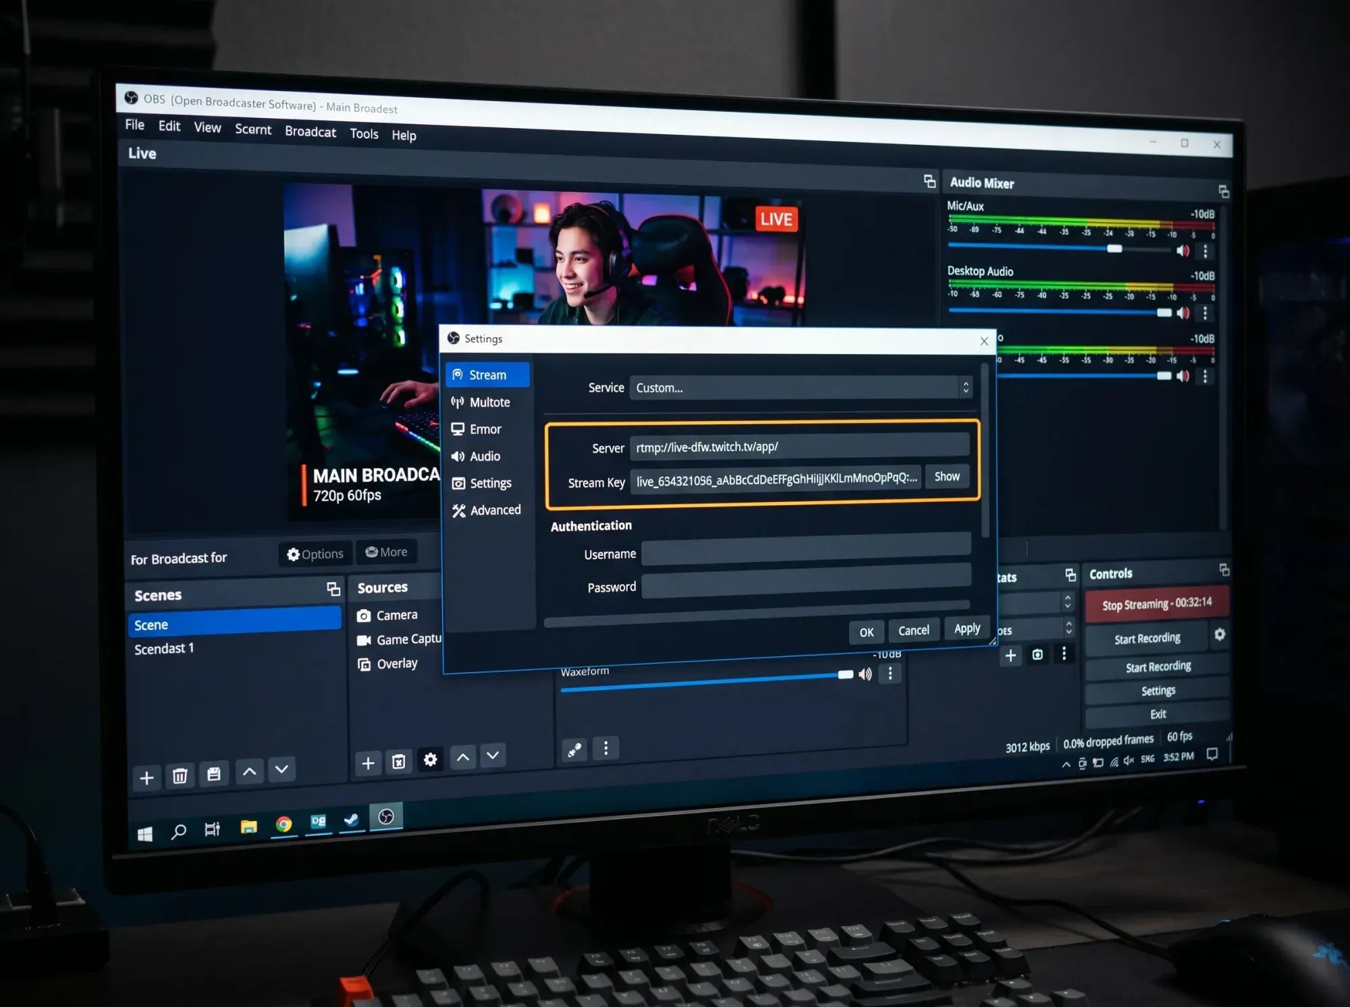This screenshot has height=1007, width=1350.
Task: Click Show next to Stream Key
Action: (946, 477)
